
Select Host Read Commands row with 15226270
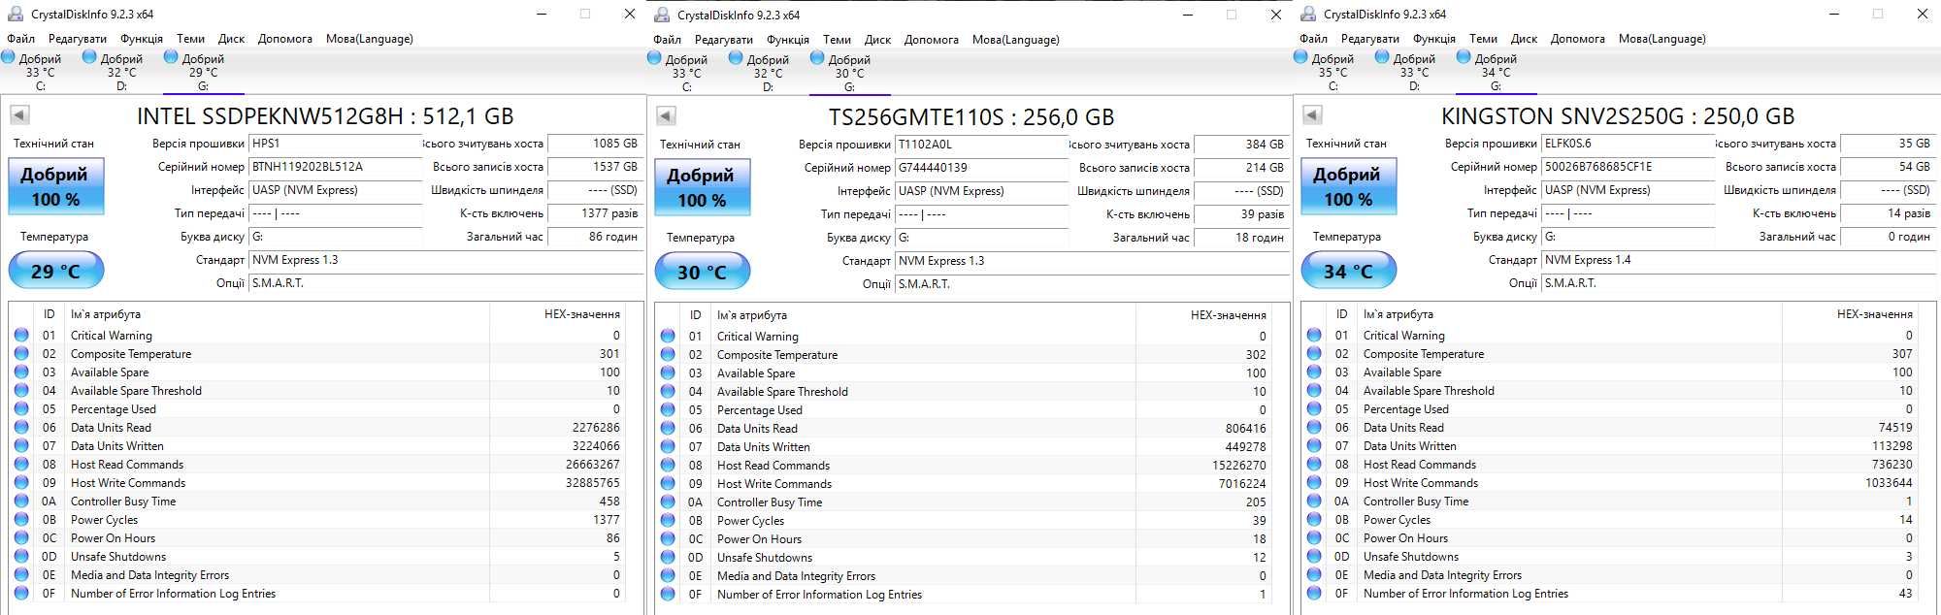(964, 465)
